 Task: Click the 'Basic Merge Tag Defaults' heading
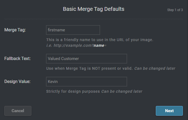[x=94, y=9]
